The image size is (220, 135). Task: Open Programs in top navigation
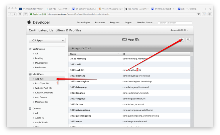coord(115,23)
